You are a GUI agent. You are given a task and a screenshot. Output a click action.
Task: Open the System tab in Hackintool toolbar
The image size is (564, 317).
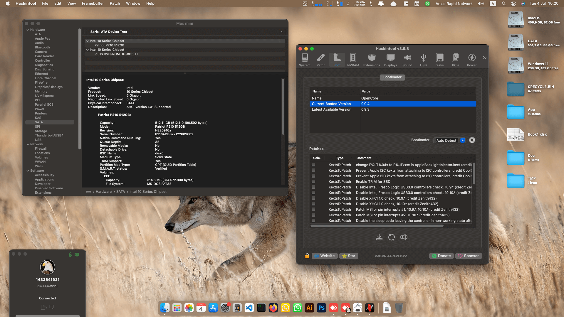(x=305, y=60)
